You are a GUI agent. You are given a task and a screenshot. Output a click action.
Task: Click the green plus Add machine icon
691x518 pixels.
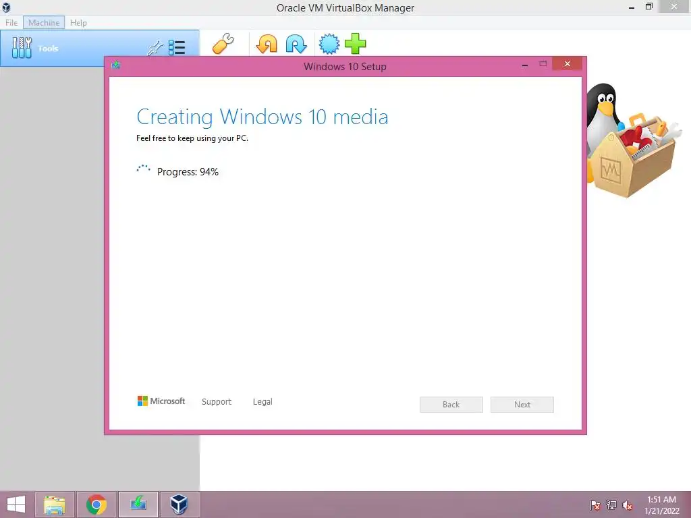click(x=355, y=44)
